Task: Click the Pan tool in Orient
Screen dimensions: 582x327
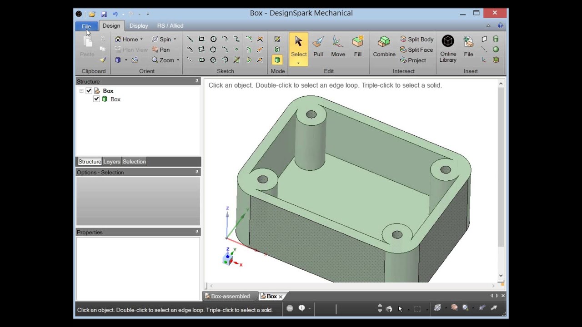Action: click(161, 50)
